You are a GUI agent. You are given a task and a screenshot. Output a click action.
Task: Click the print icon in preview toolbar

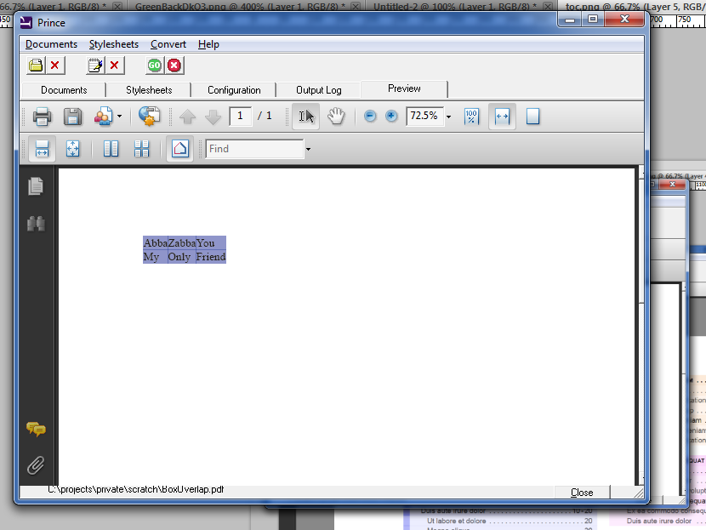pyautogui.click(x=42, y=117)
